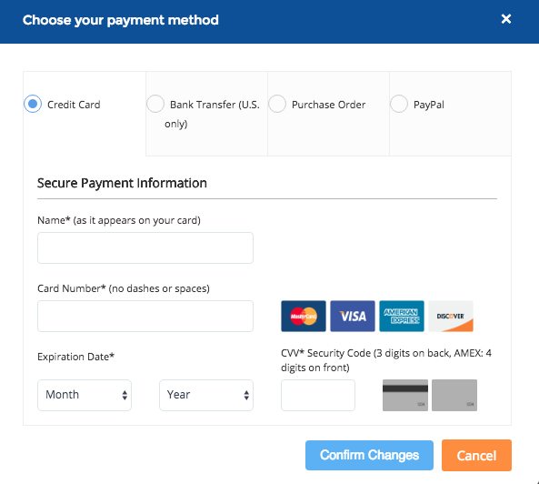Click the card-front CVV illustration without stripe
Screen dimensions: 539x484
454,395
